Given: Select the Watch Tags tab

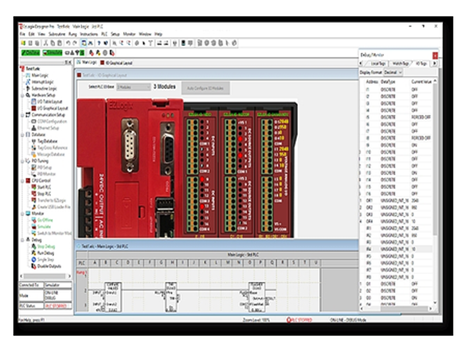Looking at the screenshot, I should (x=400, y=63).
